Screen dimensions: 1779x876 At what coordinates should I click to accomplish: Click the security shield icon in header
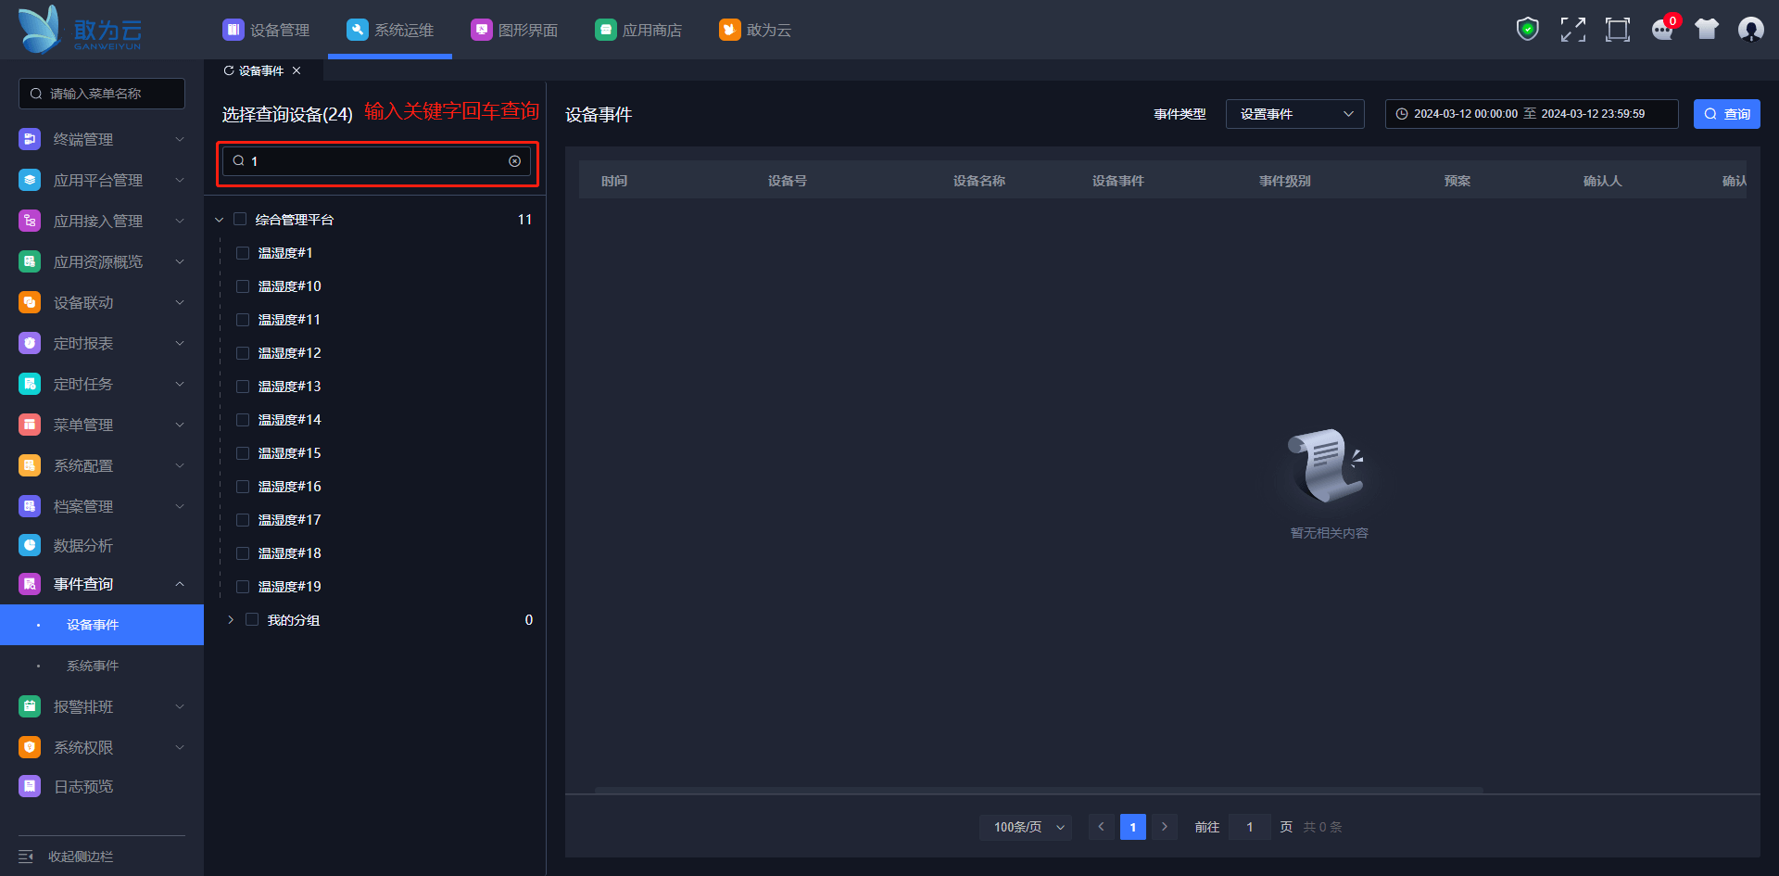coord(1528,30)
